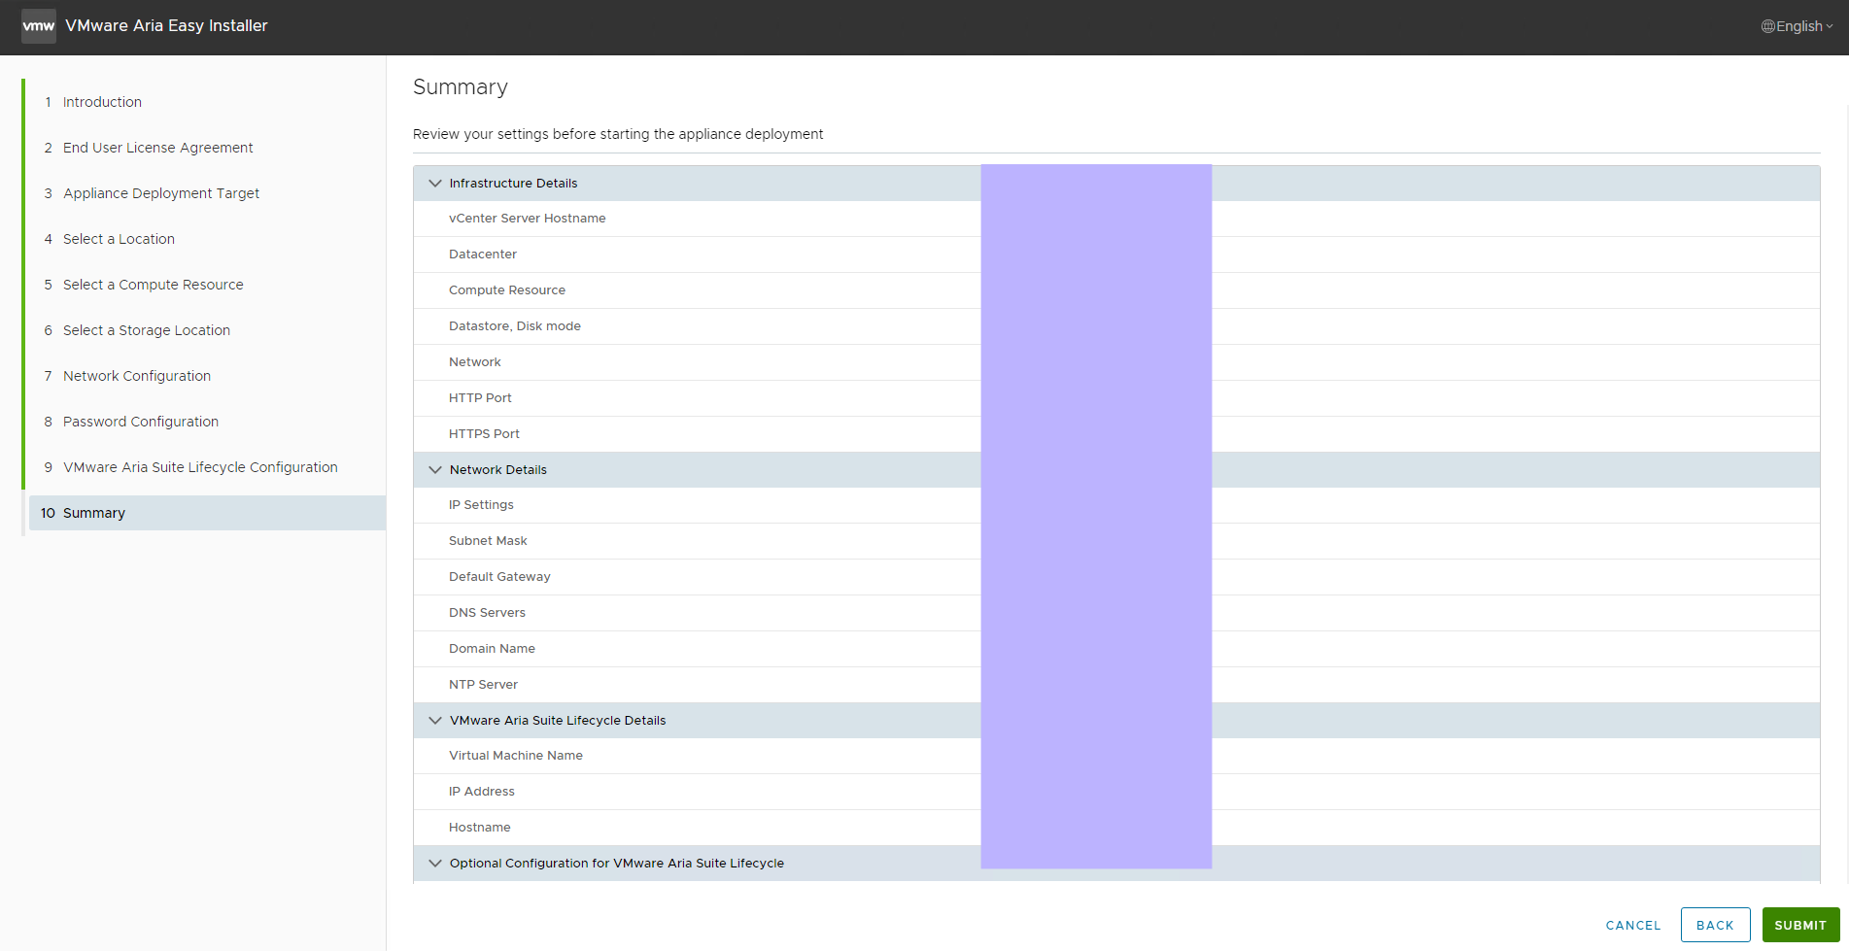Click the HTTPS Port row label
This screenshot has width=1849, height=951.
[484, 434]
